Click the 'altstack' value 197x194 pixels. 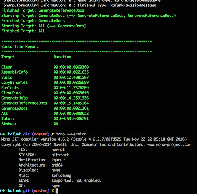[x=60, y=155]
